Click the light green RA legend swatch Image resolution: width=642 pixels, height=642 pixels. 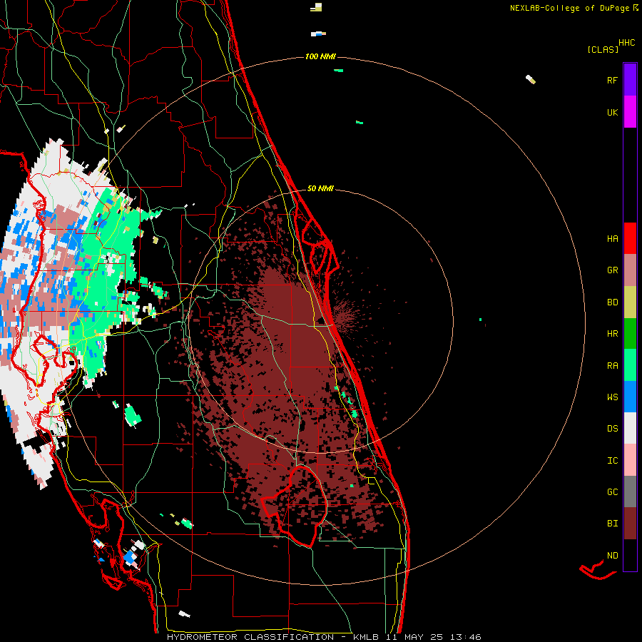coord(630,365)
